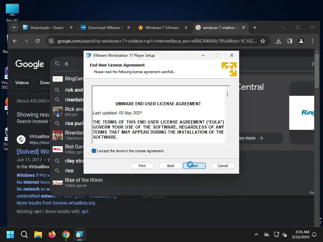The width and height of the screenshot is (323, 242).
Task: Click the muted volume tray icon
Action: (x=285, y=234)
